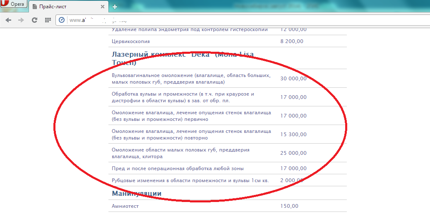430x214 pixels.
Task: Click Омоложение влагалища первично row
Action: 228,116
